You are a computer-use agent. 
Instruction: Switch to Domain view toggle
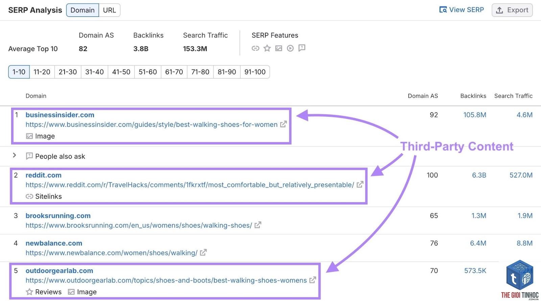(x=83, y=10)
